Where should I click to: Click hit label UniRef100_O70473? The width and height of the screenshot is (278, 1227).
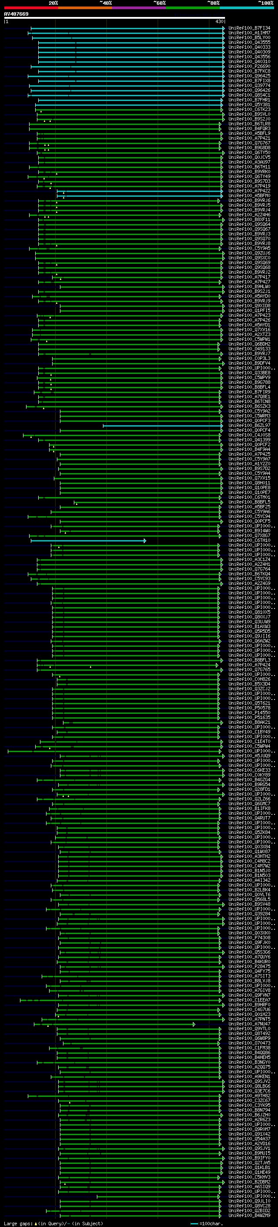[249, 1043]
